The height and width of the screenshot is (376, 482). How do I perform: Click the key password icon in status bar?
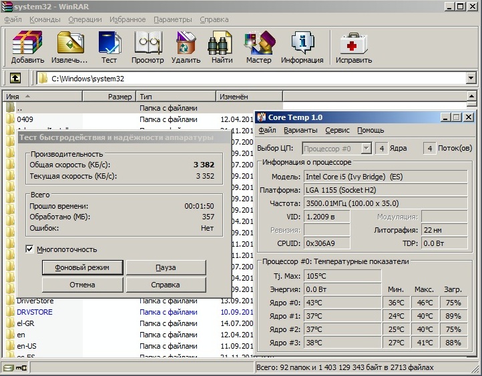point(21,367)
